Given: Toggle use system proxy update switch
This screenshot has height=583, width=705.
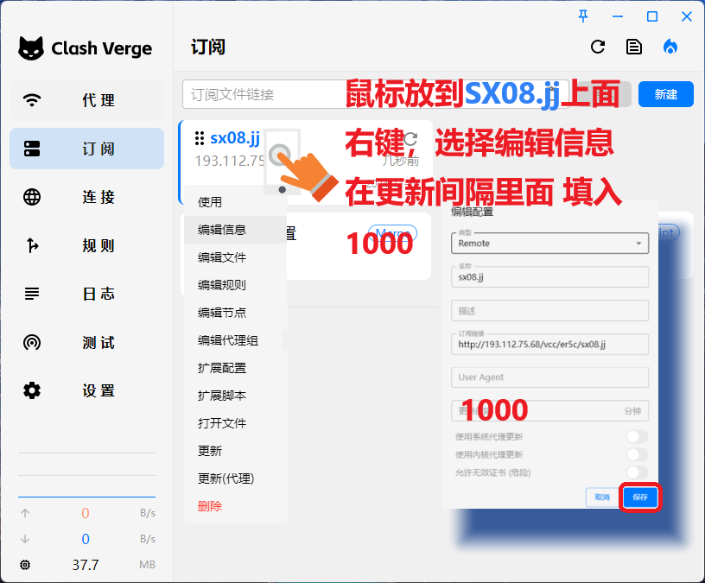Looking at the screenshot, I should click(x=637, y=437).
